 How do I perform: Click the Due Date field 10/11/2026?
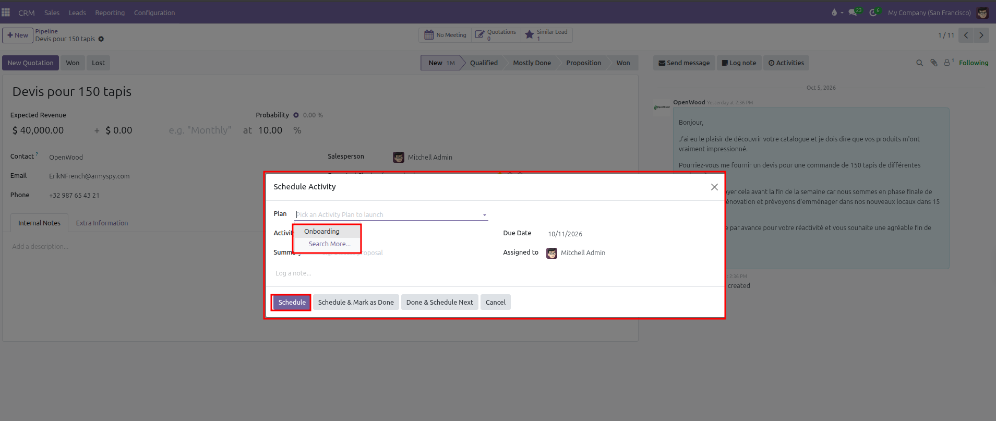(x=565, y=234)
